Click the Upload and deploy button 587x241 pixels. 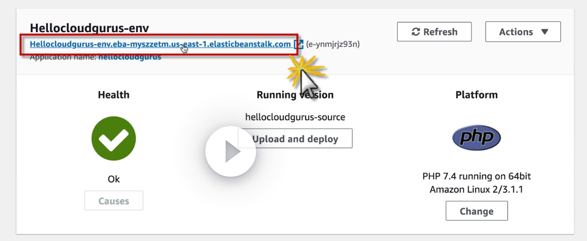295,139
